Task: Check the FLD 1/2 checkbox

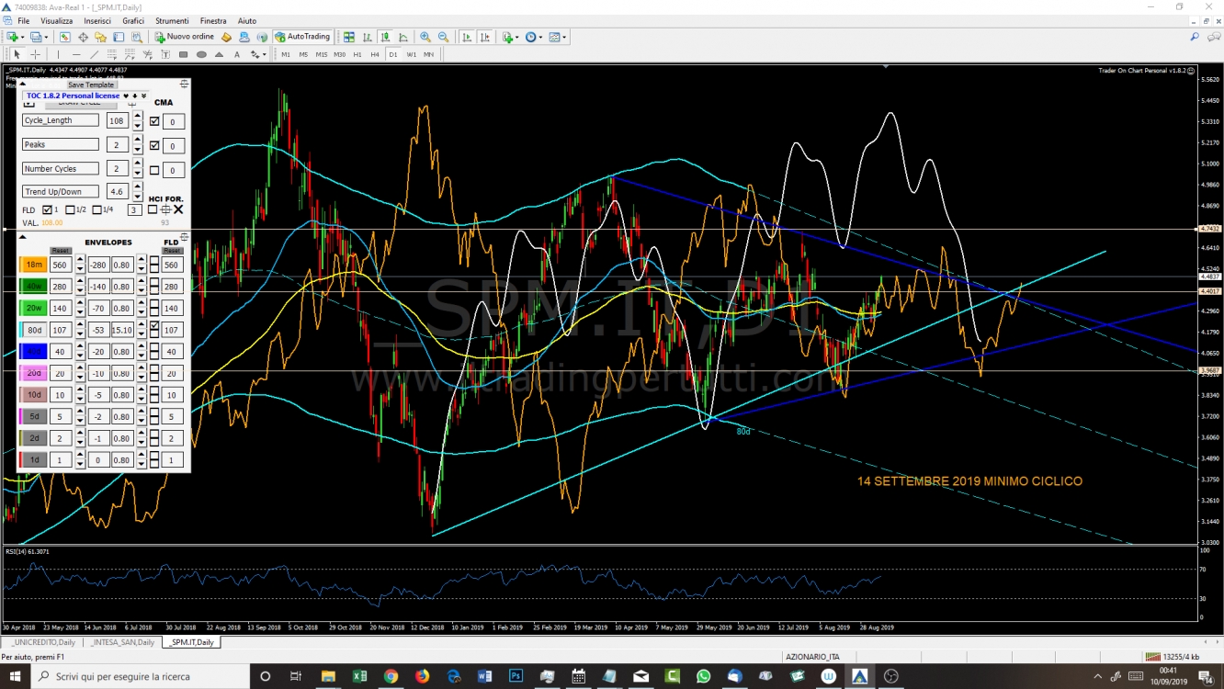Action: (x=70, y=210)
